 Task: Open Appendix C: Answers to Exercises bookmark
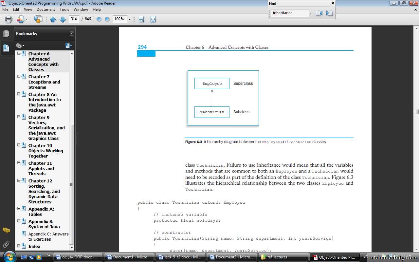tap(48, 236)
